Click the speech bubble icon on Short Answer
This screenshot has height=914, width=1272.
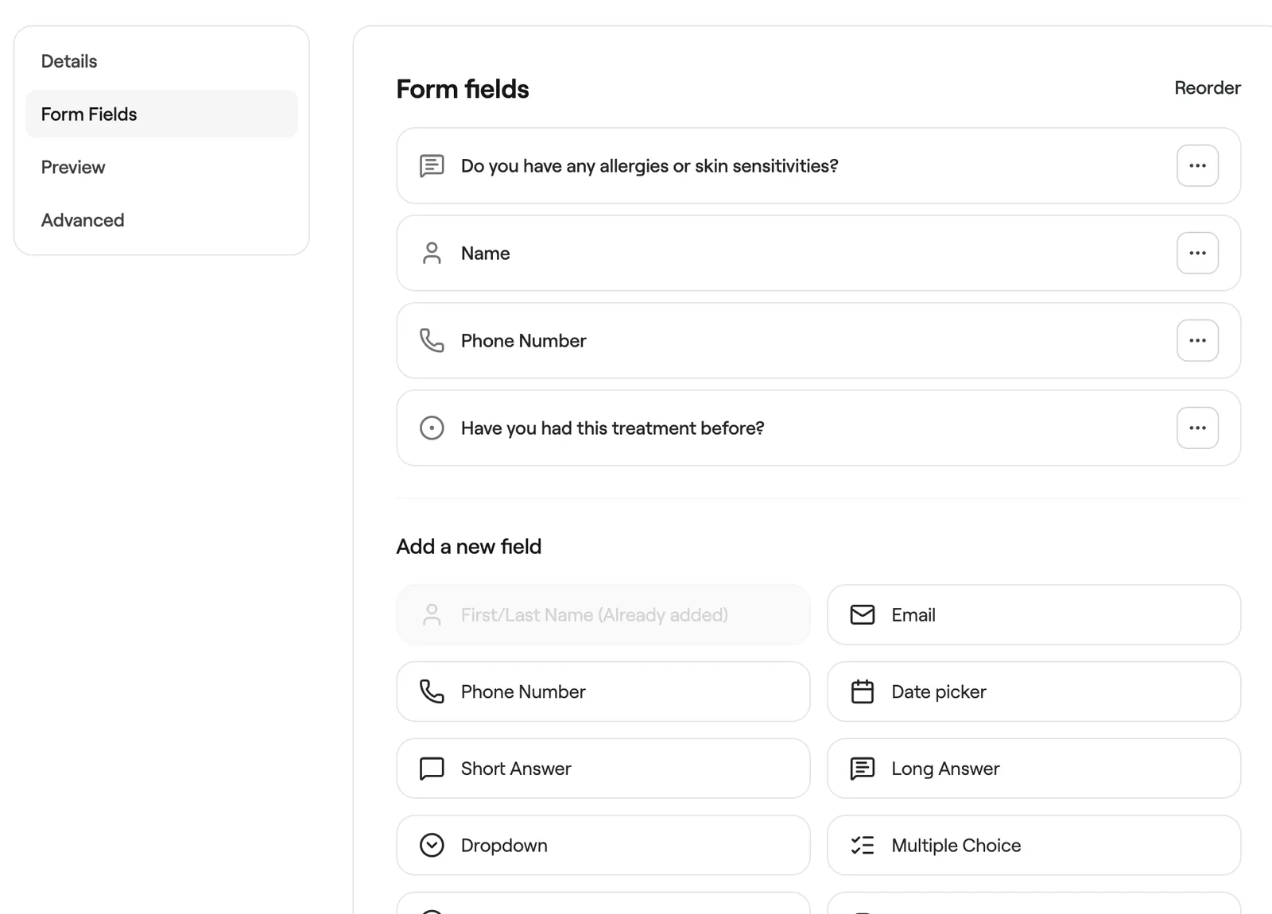tap(432, 769)
